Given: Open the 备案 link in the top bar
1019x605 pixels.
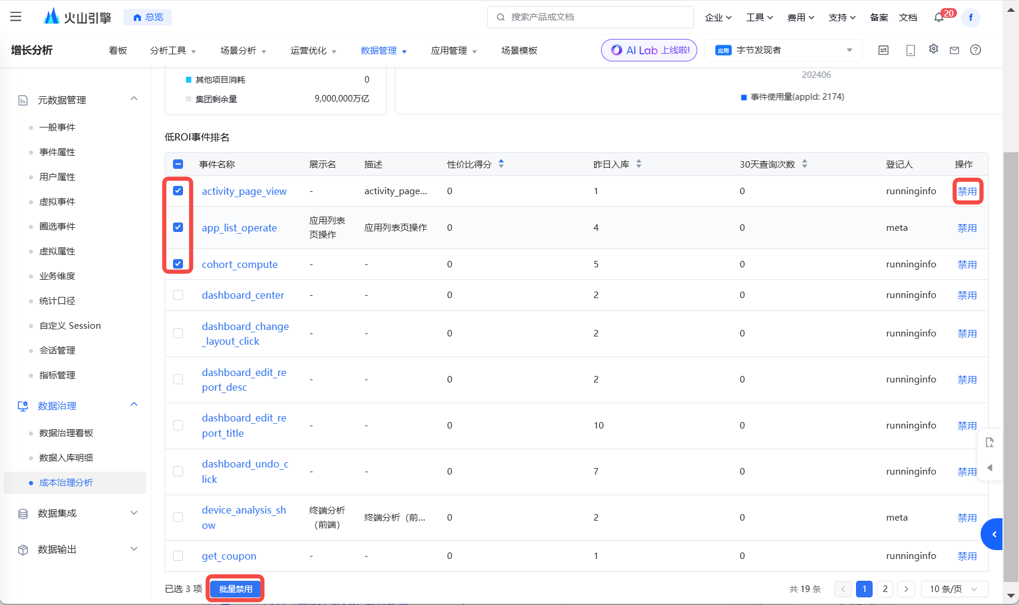Looking at the screenshot, I should click(x=878, y=17).
